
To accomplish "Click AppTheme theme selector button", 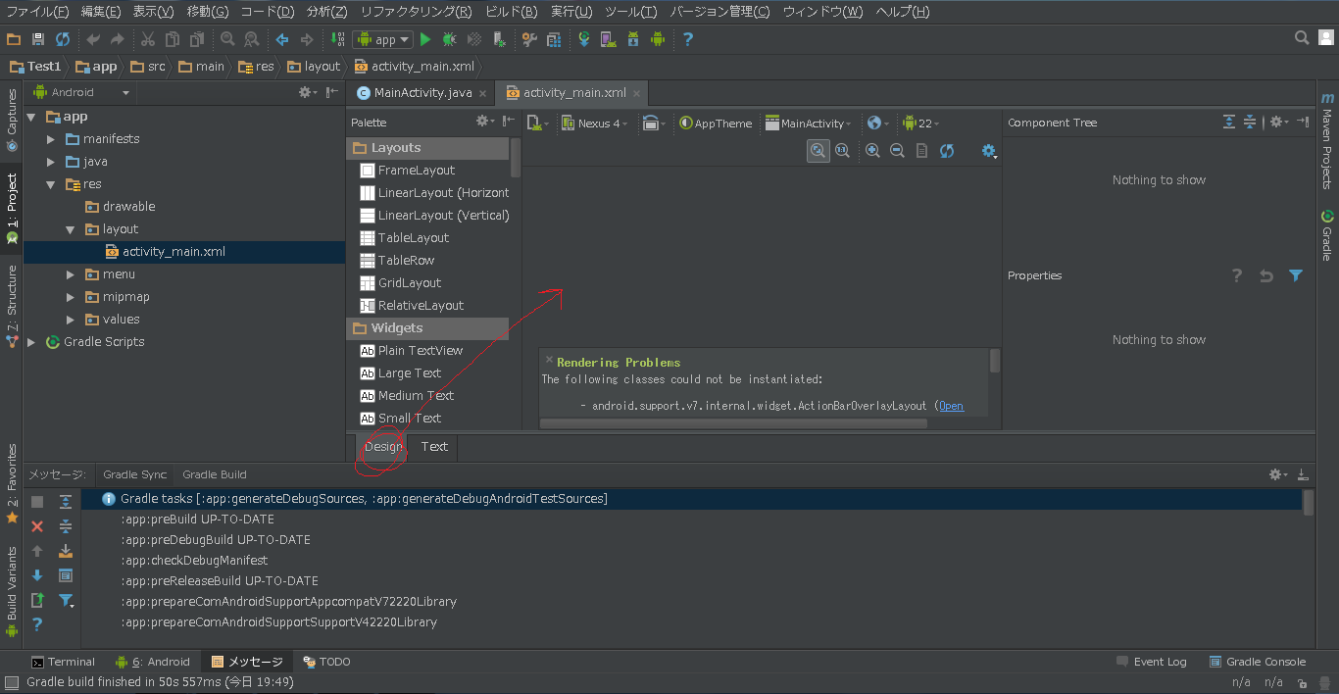I will 715,124.
